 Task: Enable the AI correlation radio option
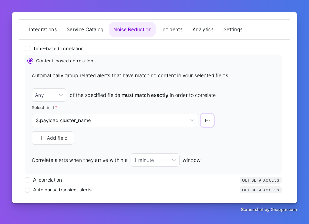pos(27,180)
